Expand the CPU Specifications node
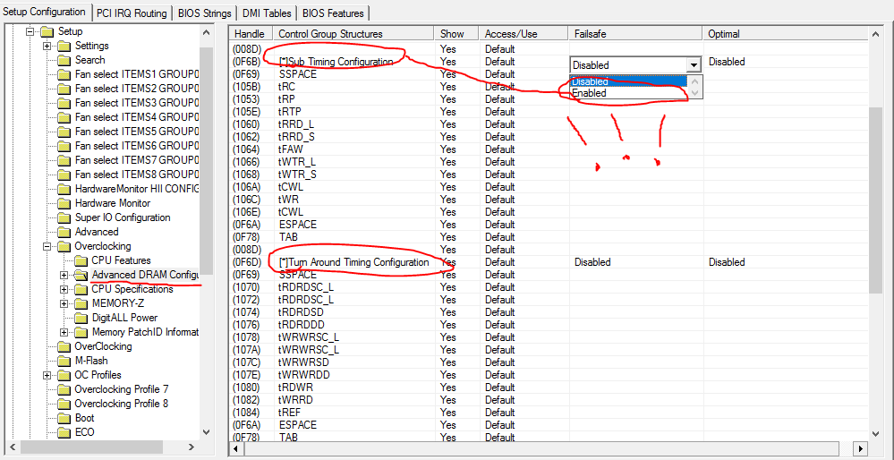This screenshot has width=894, height=460. click(x=64, y=290)
